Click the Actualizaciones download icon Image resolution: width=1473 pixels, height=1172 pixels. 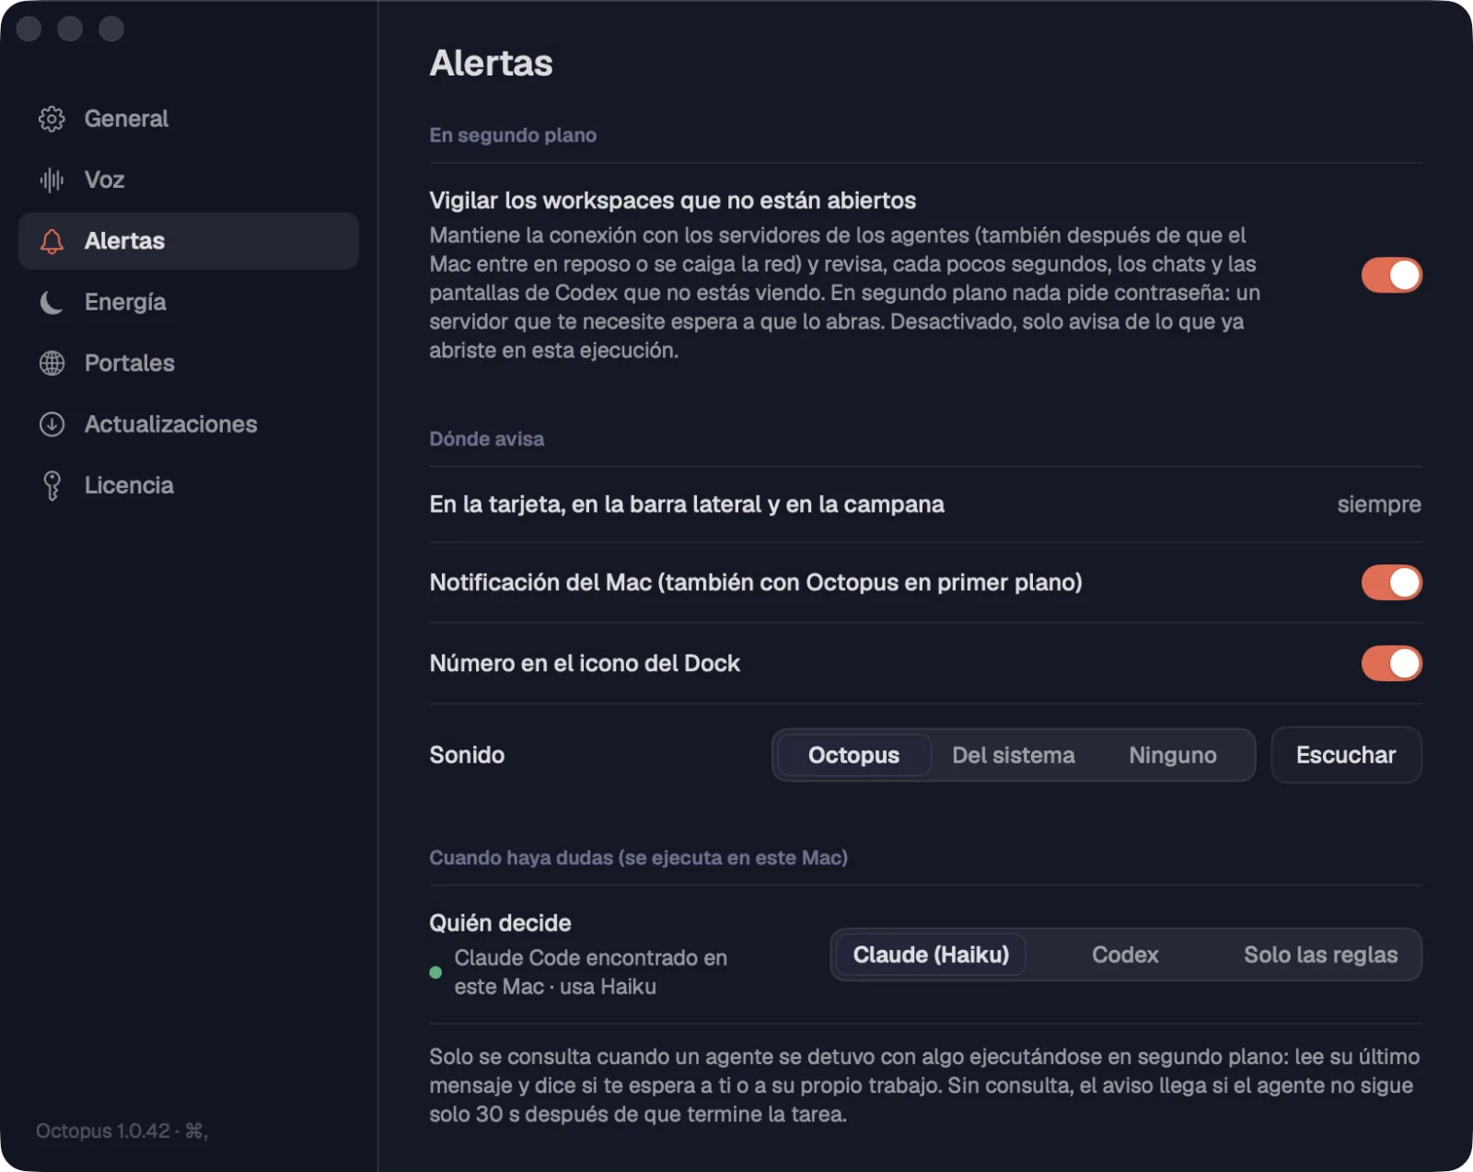pyautogui.click(x=52, y=424)
